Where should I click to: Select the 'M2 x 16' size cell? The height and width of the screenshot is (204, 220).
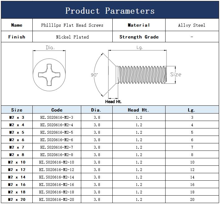tap(17, 184)
